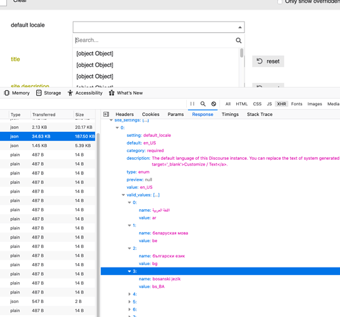Collapse the site_settings node
The width and height of the screenshot is (340, 317).
111,120
